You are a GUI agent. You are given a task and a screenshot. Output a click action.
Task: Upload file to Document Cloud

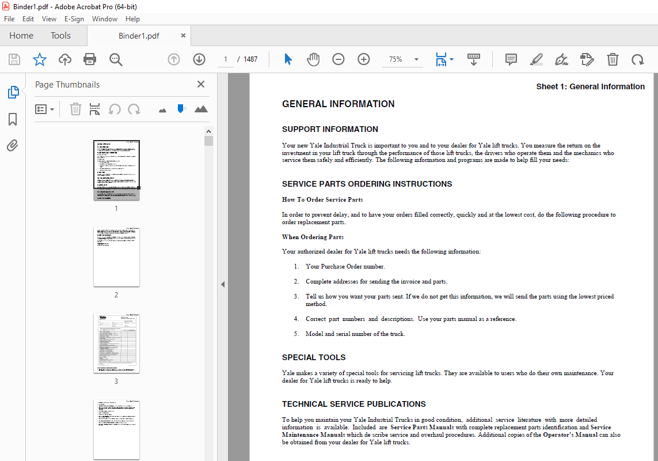tap(64, 59)
